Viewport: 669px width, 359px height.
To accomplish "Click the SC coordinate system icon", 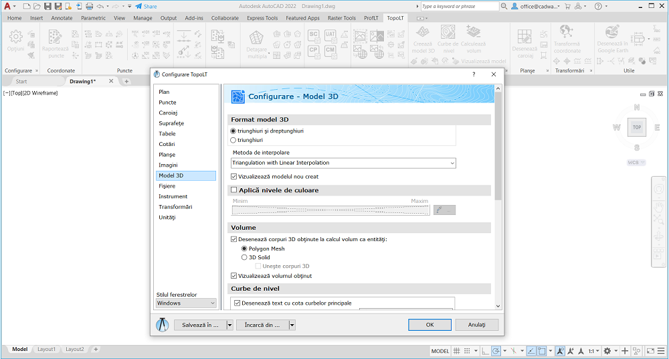I will [314, 35].
